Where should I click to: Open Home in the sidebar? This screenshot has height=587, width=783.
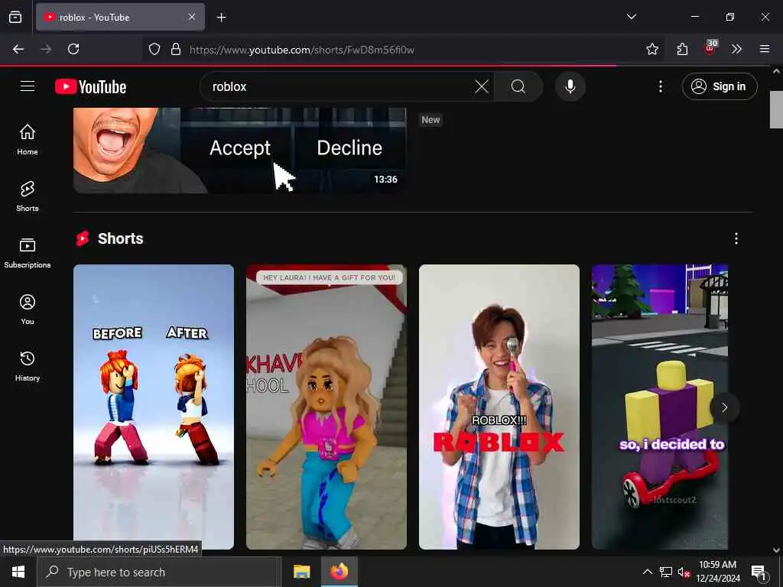click(x=28, y=139)
